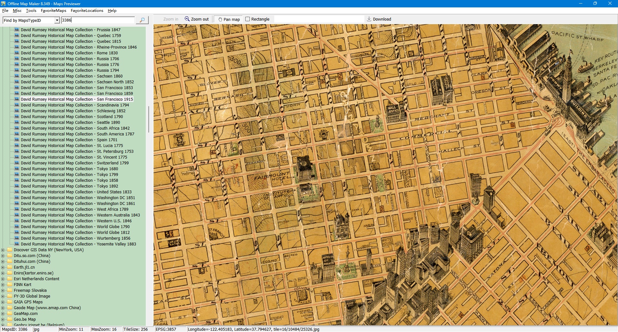This screenshot has width=618, height=332.
Task: Expand the FINN Kart tree node
Action: (3, 285)
